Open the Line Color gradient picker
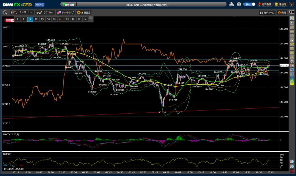This screenshot has width=296, height=176. tap(292, 81)
